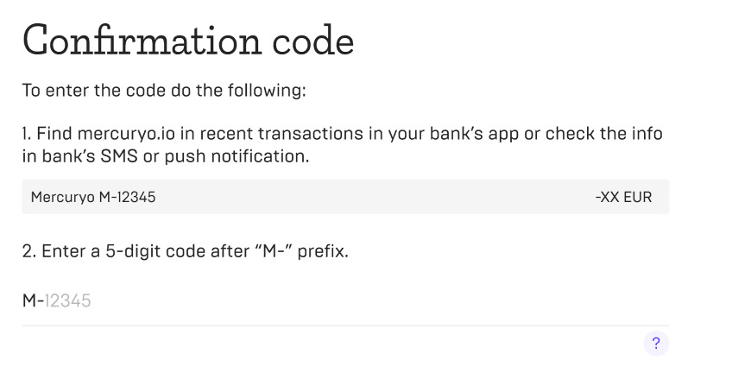Screen dimensions: 732x373
Task: Click the M-12345 code input field
Action: (x=345, y=300)
